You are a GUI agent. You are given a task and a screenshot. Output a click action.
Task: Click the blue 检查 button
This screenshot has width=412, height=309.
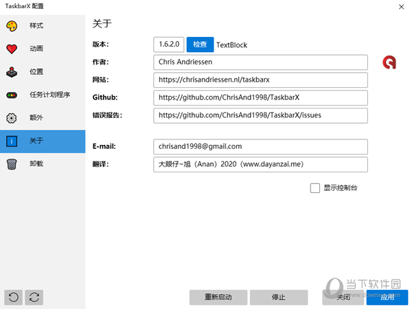[x=200, y=45]
